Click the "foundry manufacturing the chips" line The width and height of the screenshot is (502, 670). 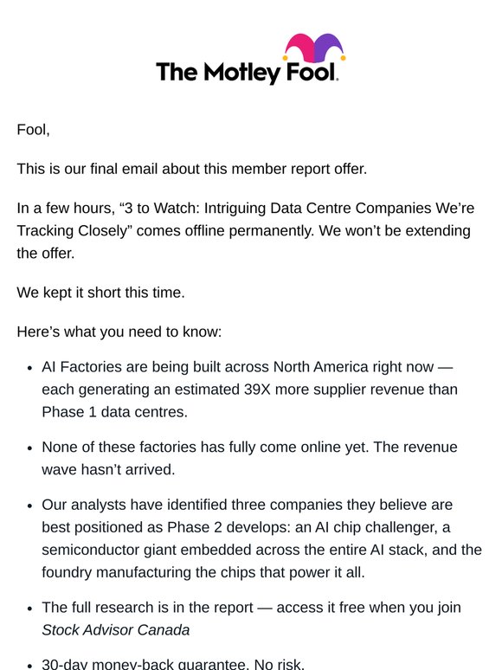(203, 572)
